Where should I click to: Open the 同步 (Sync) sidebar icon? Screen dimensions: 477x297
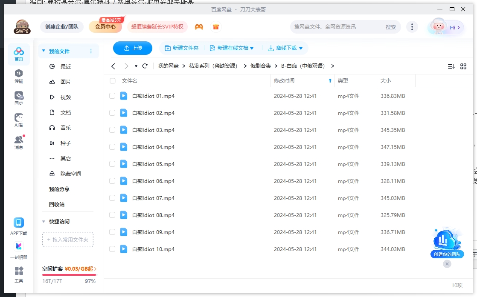(18, 97)
